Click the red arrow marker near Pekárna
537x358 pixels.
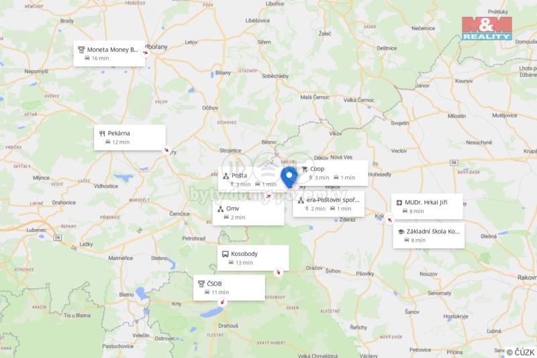[x=166, y=150]
